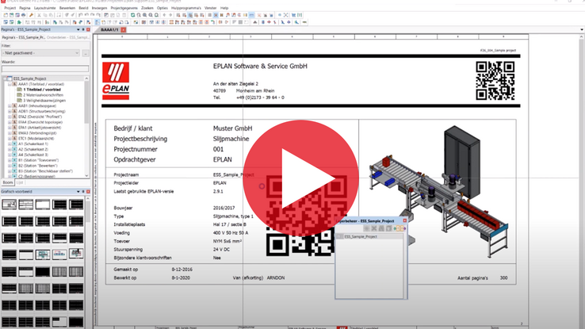Open the Opties menu
The width and height of the screenshot is (585, 329).
coord(162,8)
